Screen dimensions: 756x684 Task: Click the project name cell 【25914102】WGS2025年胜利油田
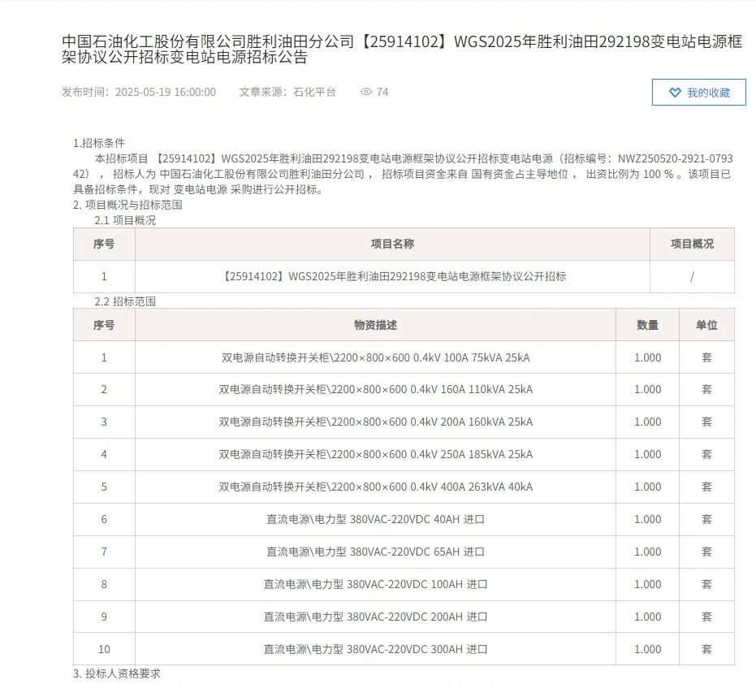click(392, 276)
